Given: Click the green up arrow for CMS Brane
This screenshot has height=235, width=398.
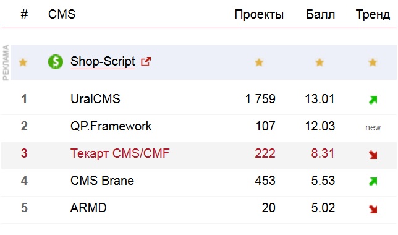Looking at the screenshot, I should (373, 181).
